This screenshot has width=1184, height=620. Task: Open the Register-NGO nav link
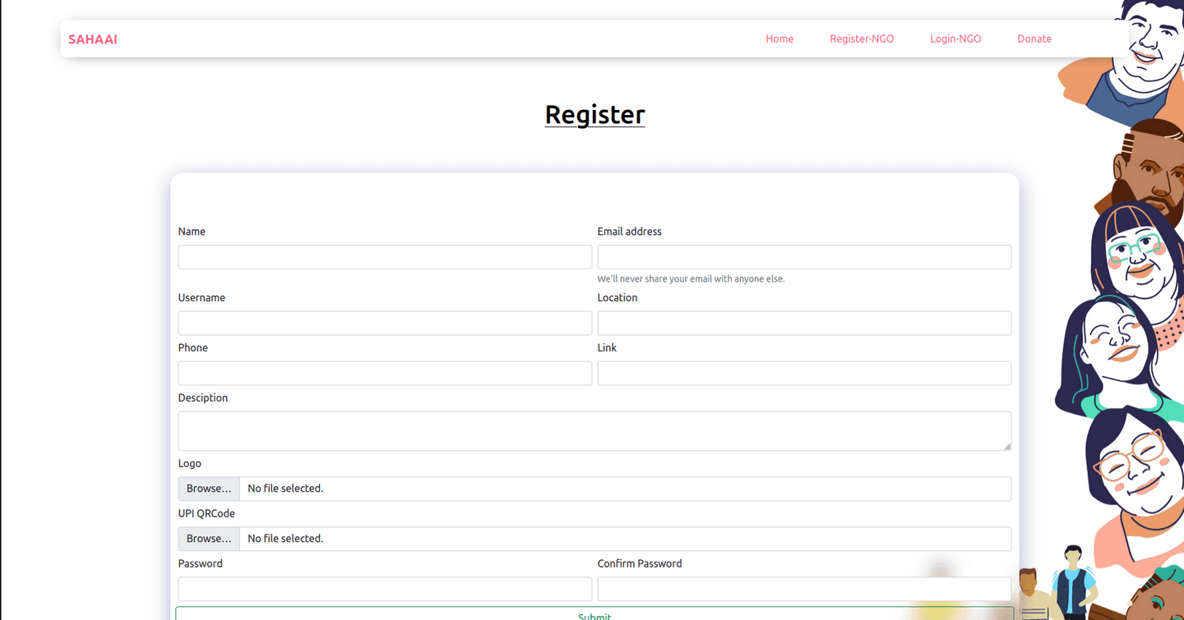(x=862, y=39)
